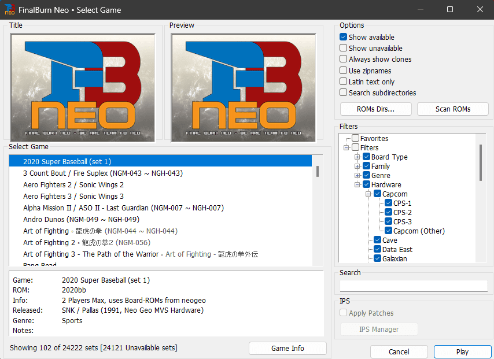Select Art of Fighting 2 (NGM-056)
The image size is (494, 359).
click(x=160, y=242)
